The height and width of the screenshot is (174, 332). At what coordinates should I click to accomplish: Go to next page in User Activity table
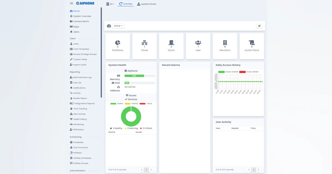(x=258, y=170)
